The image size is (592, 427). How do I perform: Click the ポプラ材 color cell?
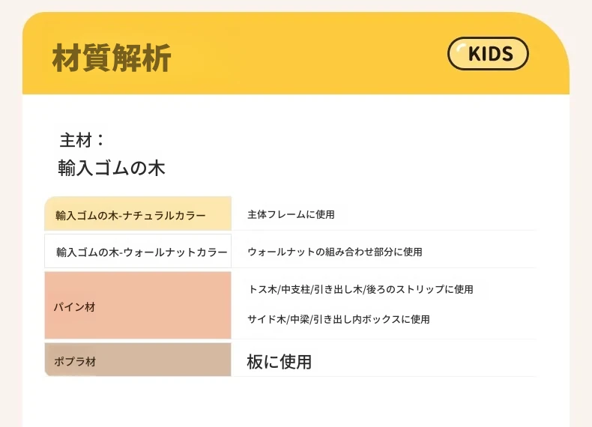(138, 360)
